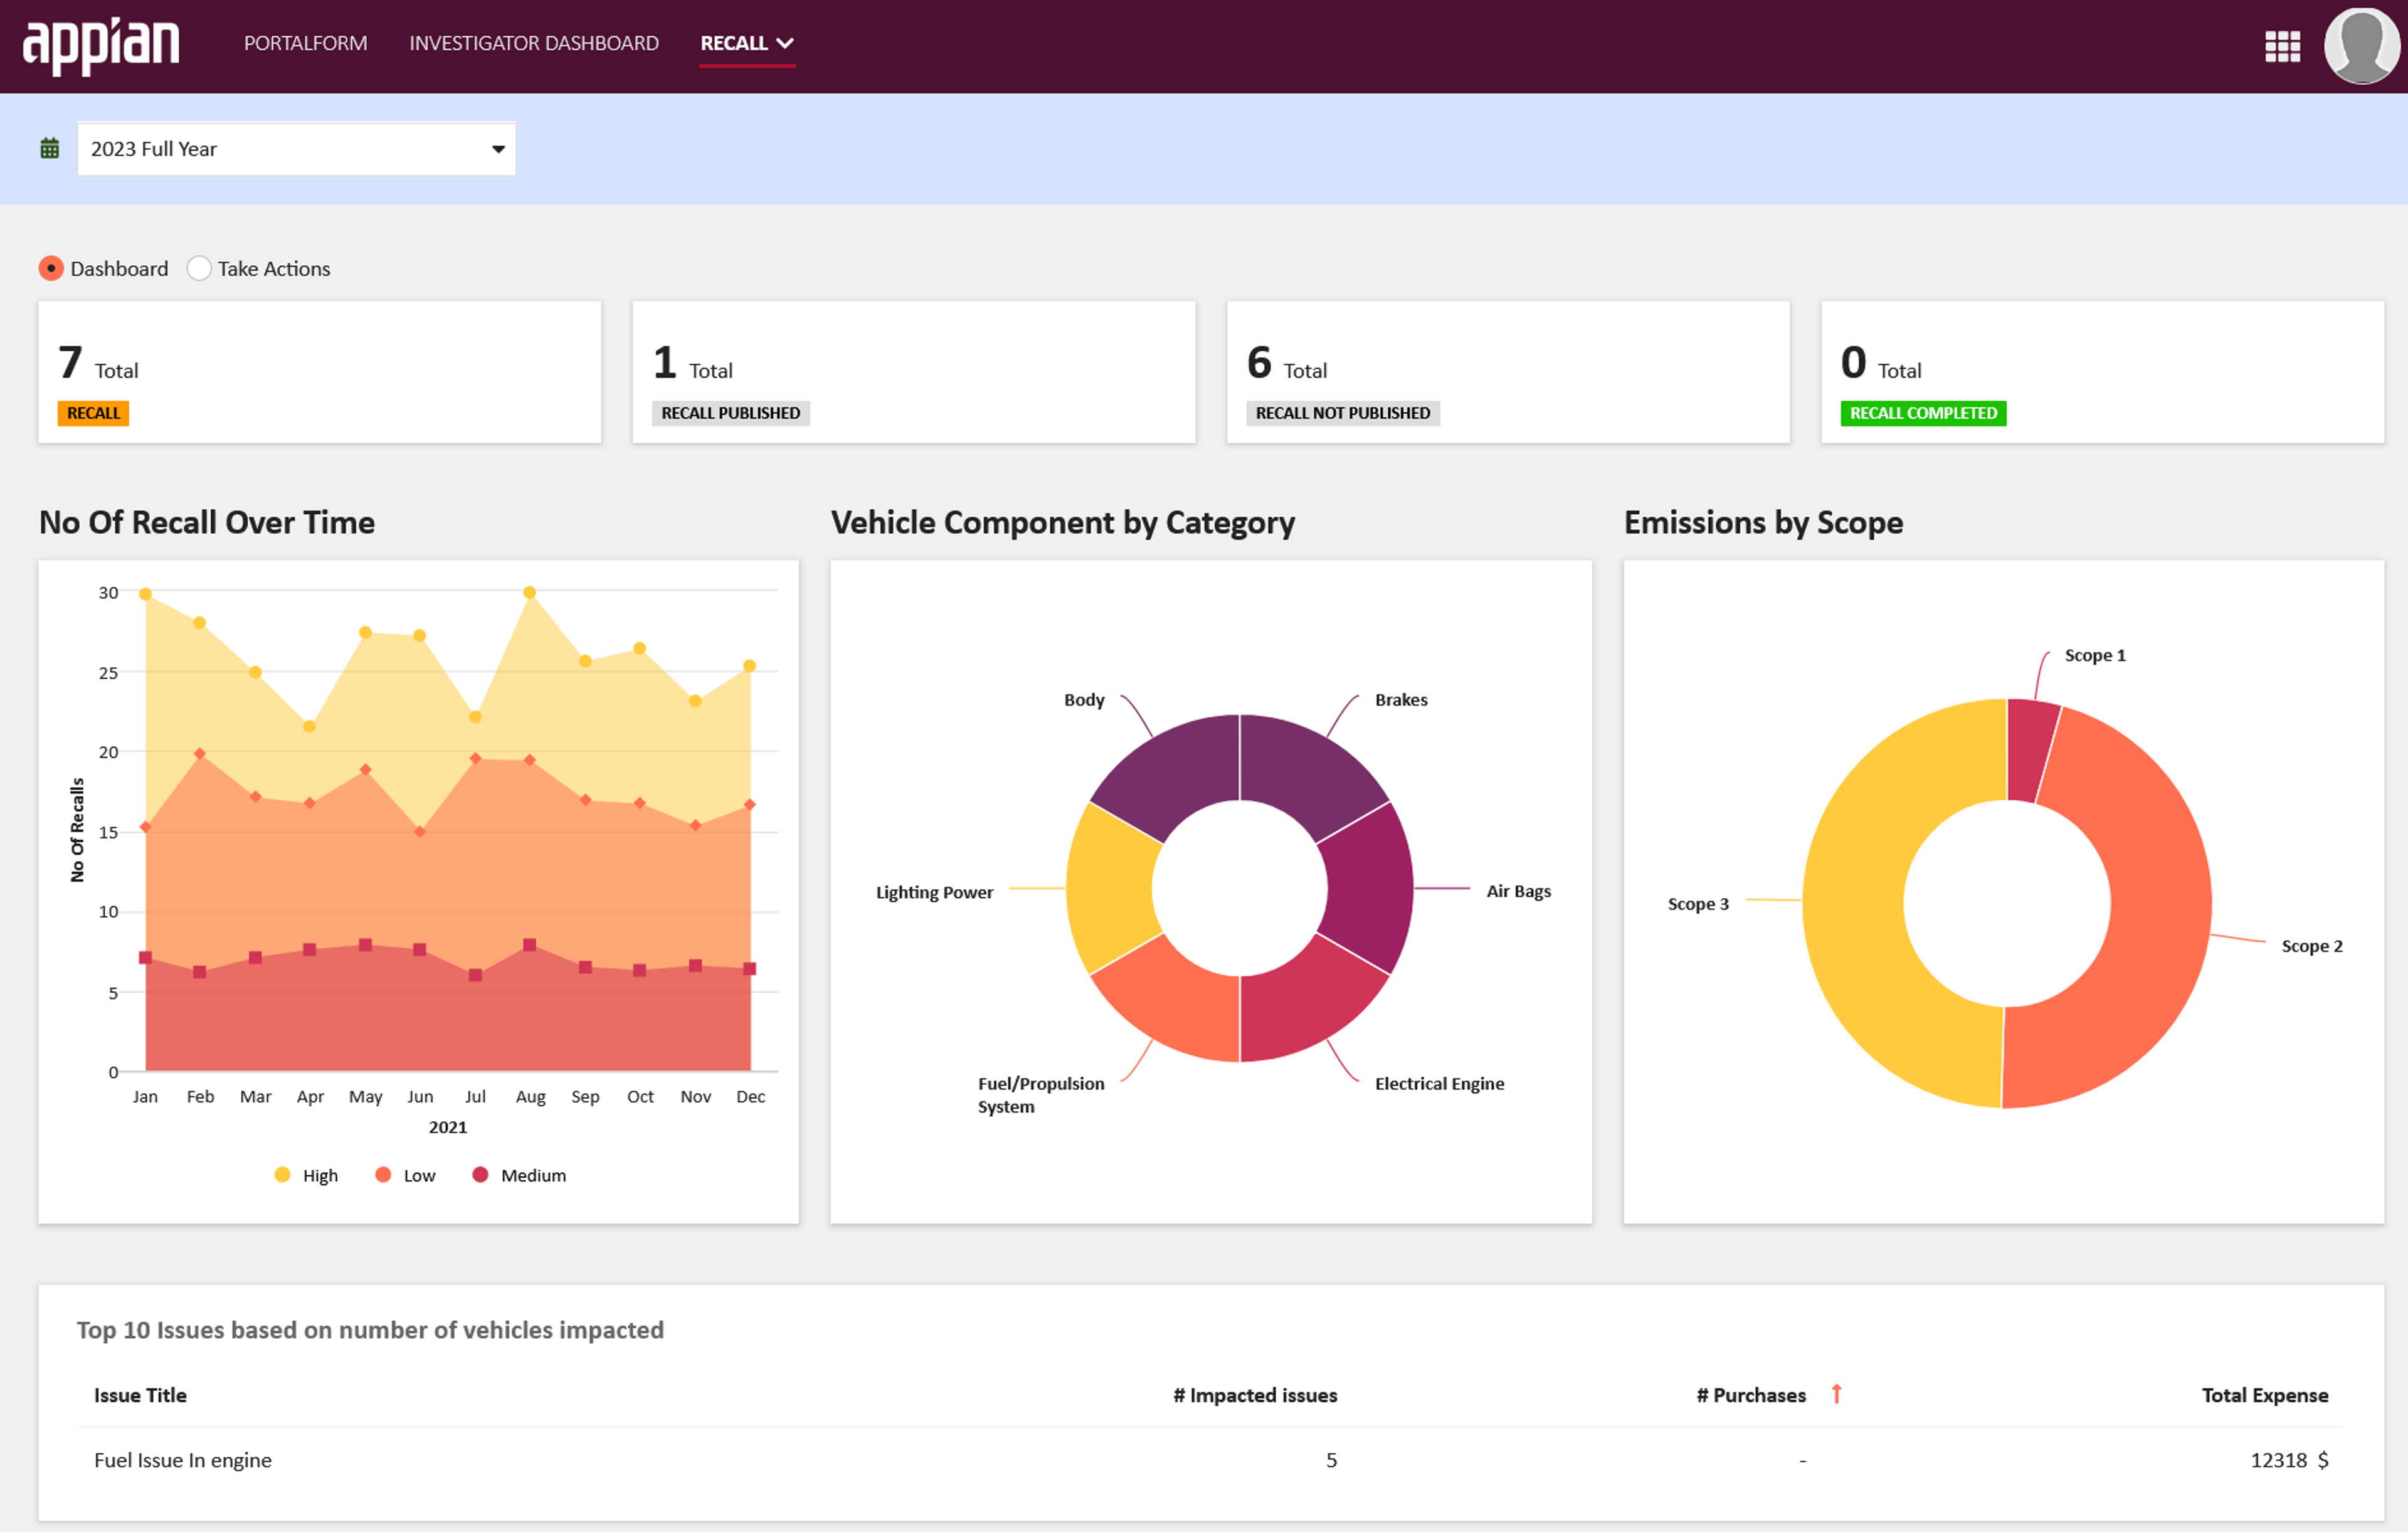
Task: Click the RECALL orange status tag
Action: click(x=93, y=413)
